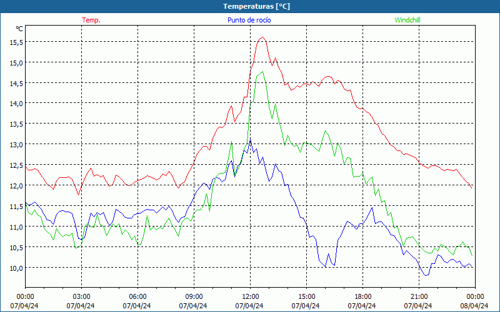Select the blue 'Punto de rocío' legend label
The width and height of the screenshot is (500, 312).
pos(249,20)
